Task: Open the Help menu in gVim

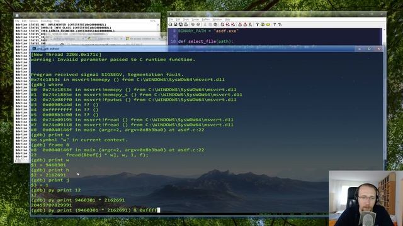Action: [227, 19]
